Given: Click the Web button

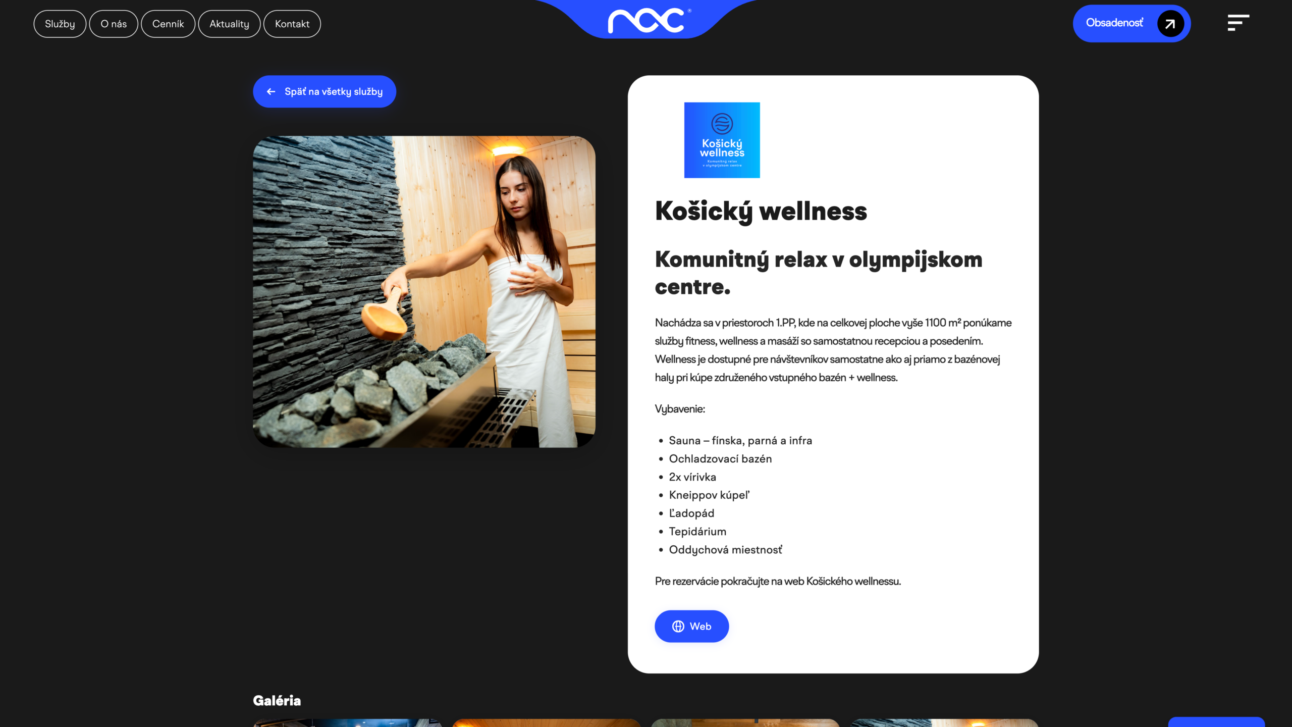Looking at the screenshot, I should (691, 626).
